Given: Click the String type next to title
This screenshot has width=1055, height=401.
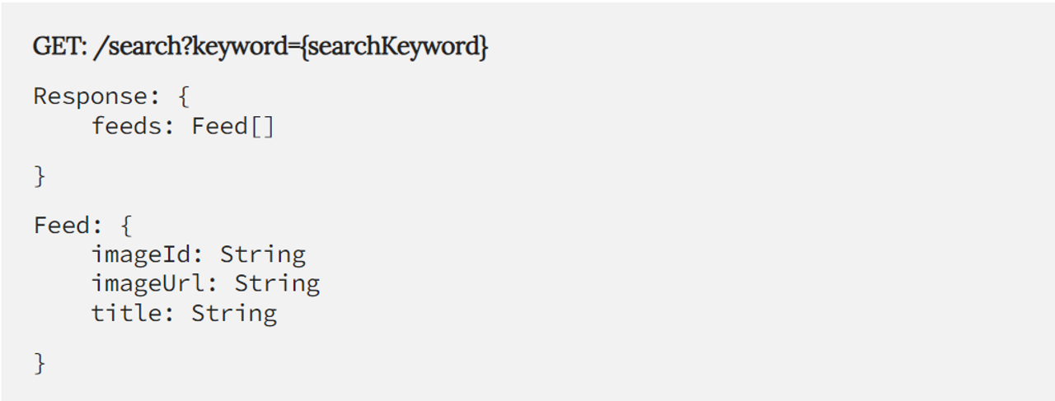Looking at the screenshot, I should click(234, 314).
